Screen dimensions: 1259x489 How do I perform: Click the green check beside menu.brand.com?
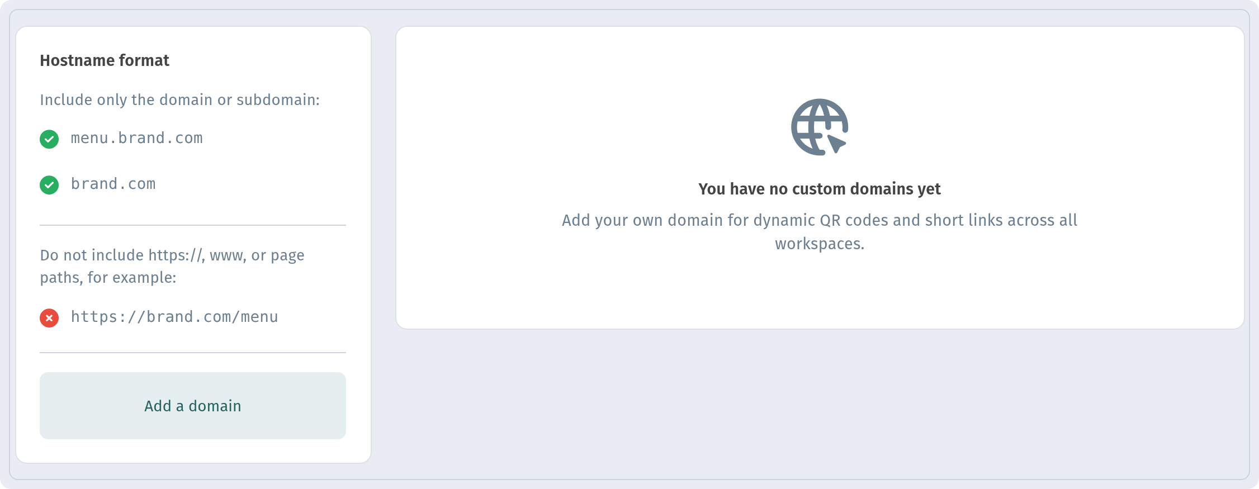(49, 139)
